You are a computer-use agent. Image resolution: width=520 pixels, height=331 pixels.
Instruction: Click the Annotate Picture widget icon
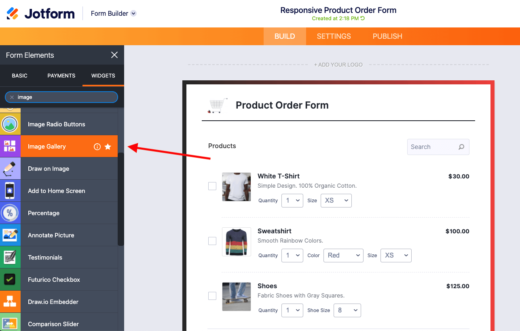point(10,235)
